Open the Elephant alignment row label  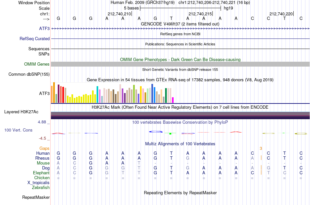(41, 173)
